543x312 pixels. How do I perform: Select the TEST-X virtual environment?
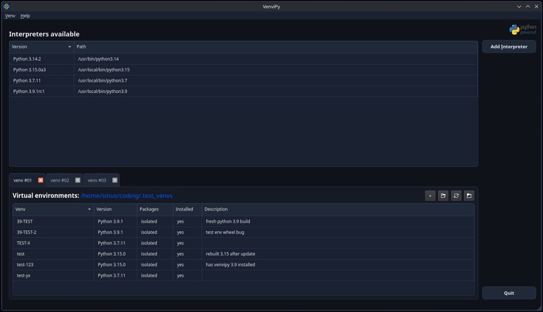(x=243, y=243)
